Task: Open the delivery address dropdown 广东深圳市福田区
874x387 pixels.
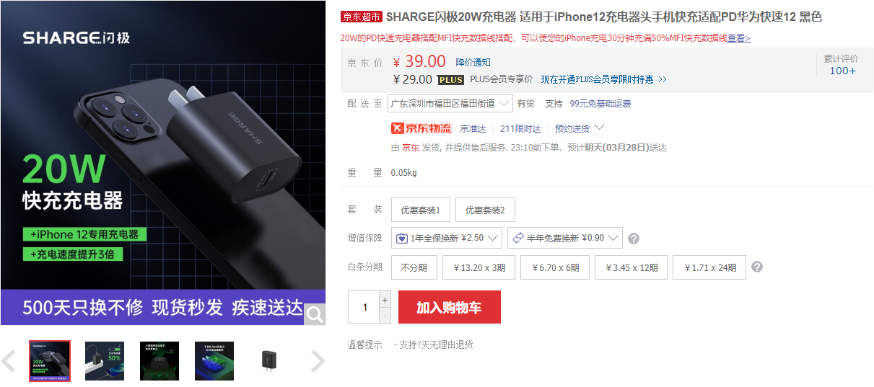Action: tap(450, 103)
